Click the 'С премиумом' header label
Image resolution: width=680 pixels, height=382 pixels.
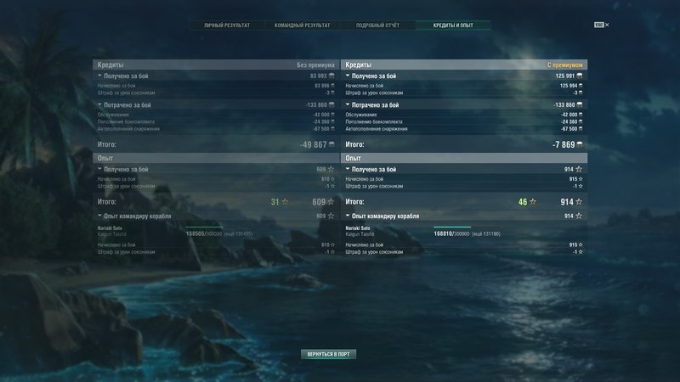pyautogui.click(x=564, y=65)
